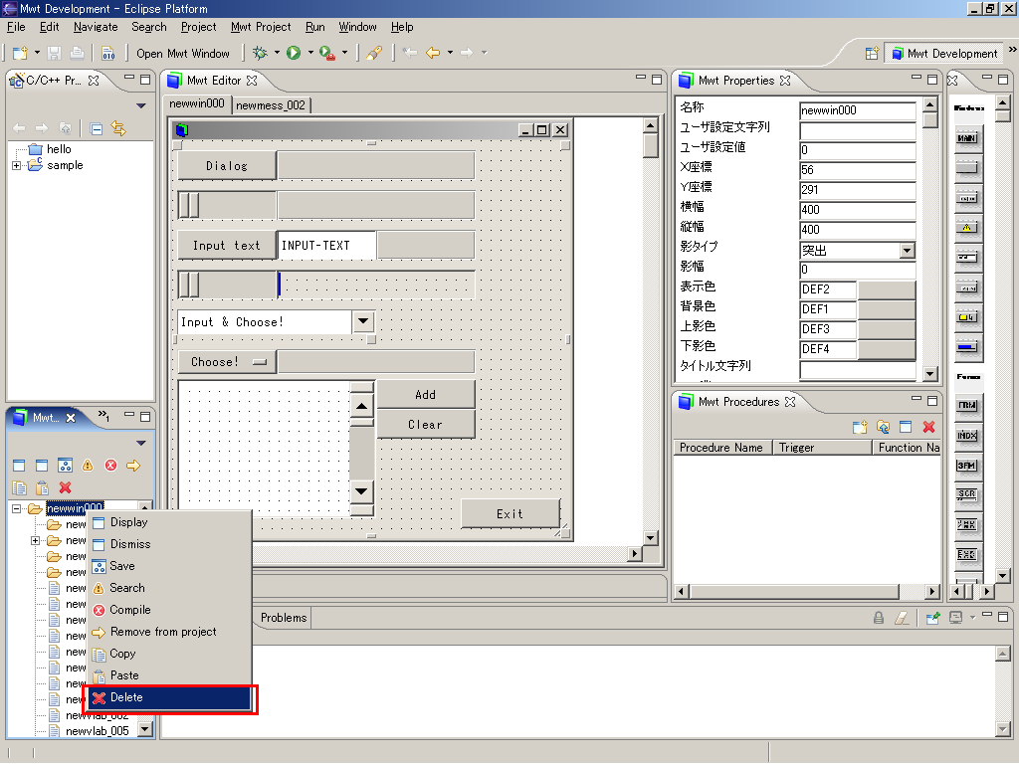This screenshot has height=764, width=1019.
Task: Expand the sample project tree node
Action: [16, 166]
